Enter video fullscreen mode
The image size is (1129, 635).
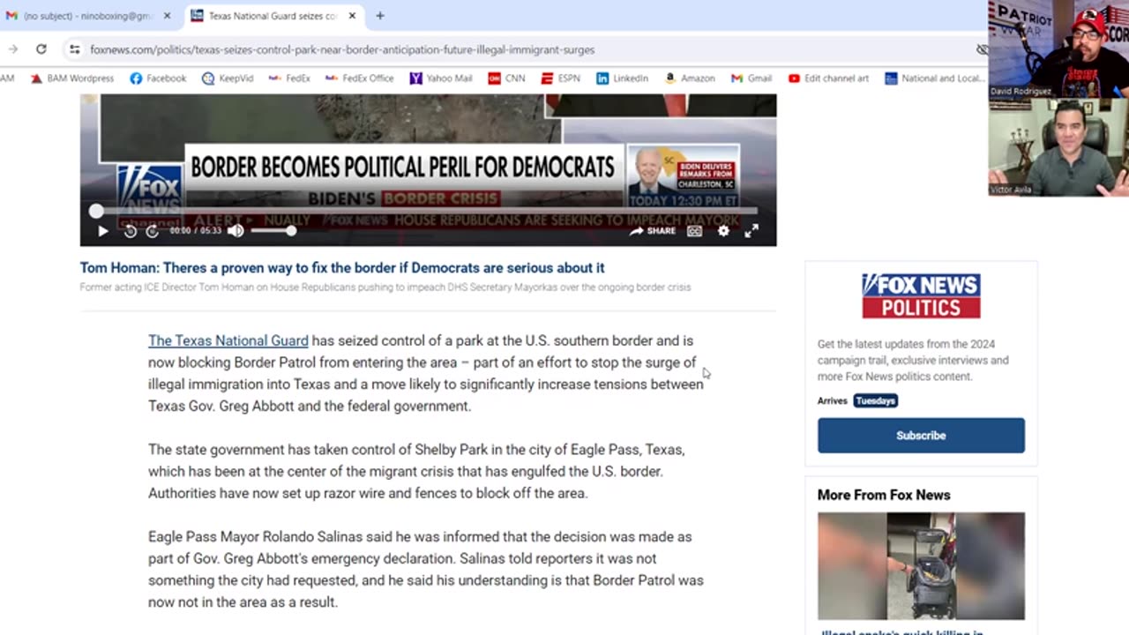tap(751, 231)
